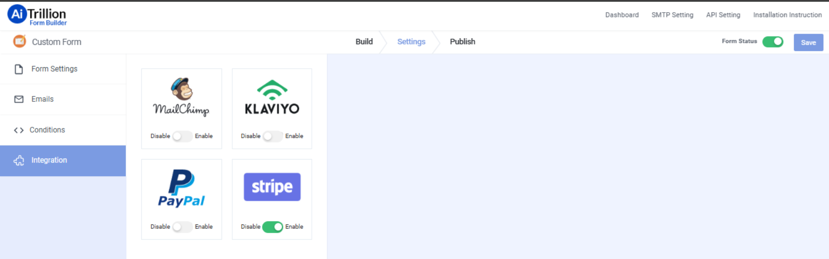Click the Emails envelope icon
The height and width of the screenshot is (259, 829).
(19, 99)
